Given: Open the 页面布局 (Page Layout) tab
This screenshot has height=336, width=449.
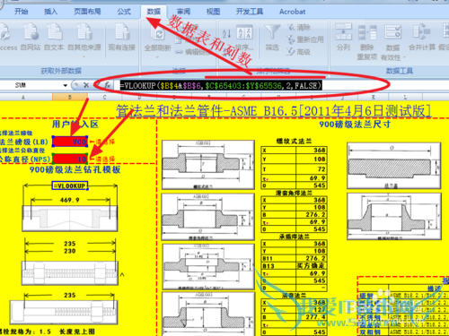Looking at the screenshot, I should click(x=87, y=12).
